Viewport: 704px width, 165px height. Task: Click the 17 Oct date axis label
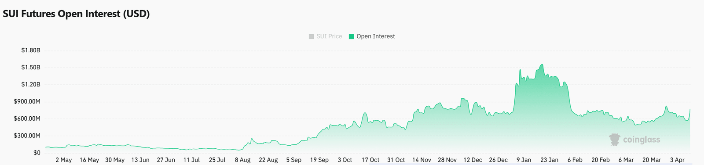pos(370,160)
